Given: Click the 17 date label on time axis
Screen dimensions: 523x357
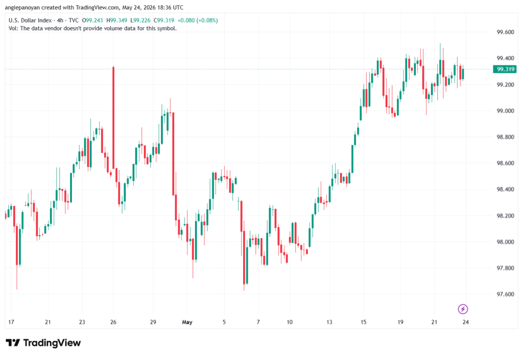Looking at the screenshot, I should (x=11, y=322).
